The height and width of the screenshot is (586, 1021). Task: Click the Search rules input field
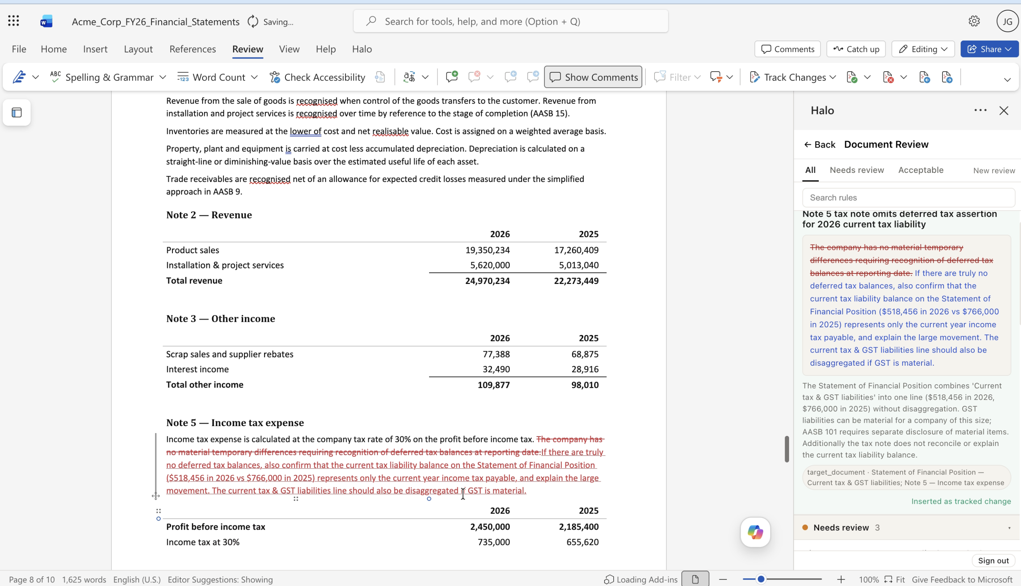point(908,198)
